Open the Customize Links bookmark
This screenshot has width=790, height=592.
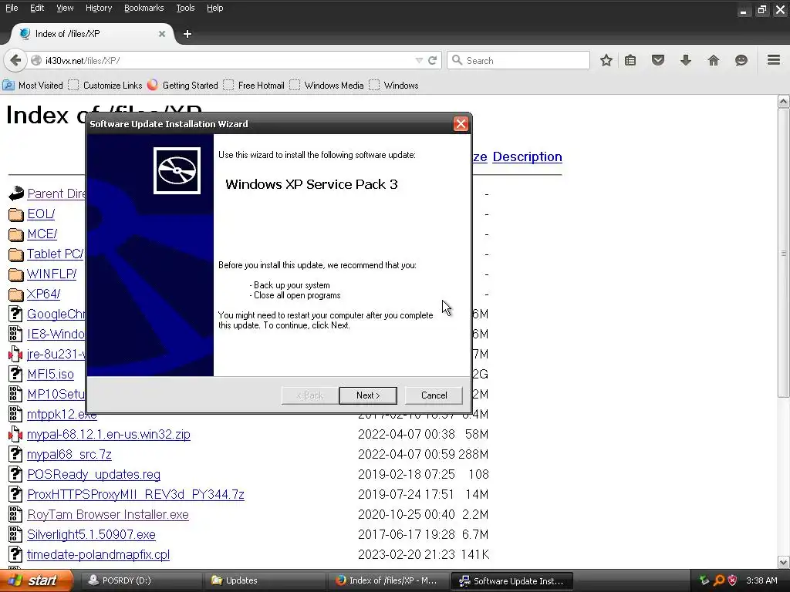pos(105,85)
